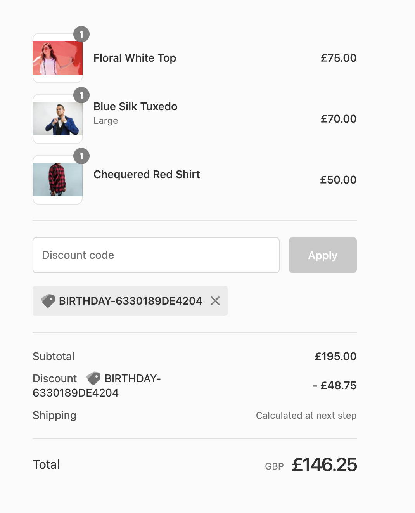Click the Blue Silk Tuxedo product thumbnail
415x513 pixels.
(57, 119)
